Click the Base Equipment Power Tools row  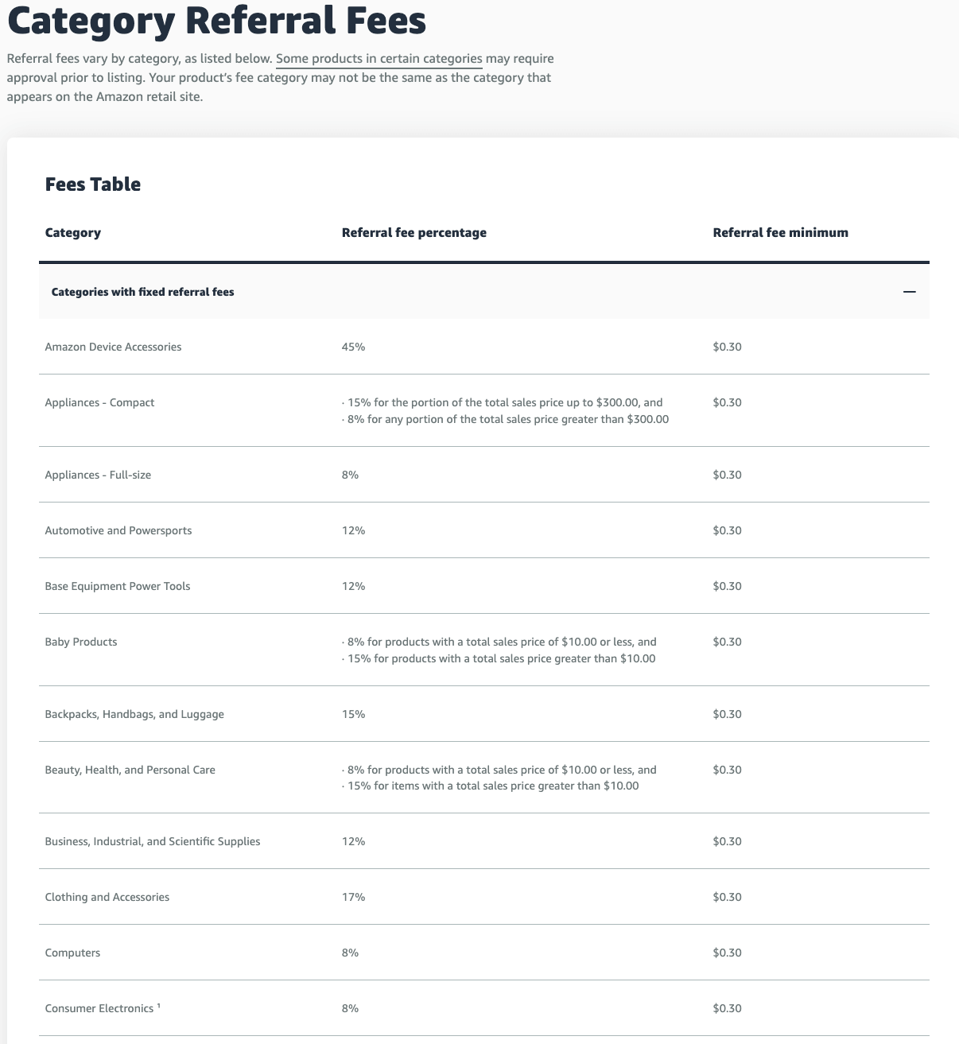click(x=117, y=586)
